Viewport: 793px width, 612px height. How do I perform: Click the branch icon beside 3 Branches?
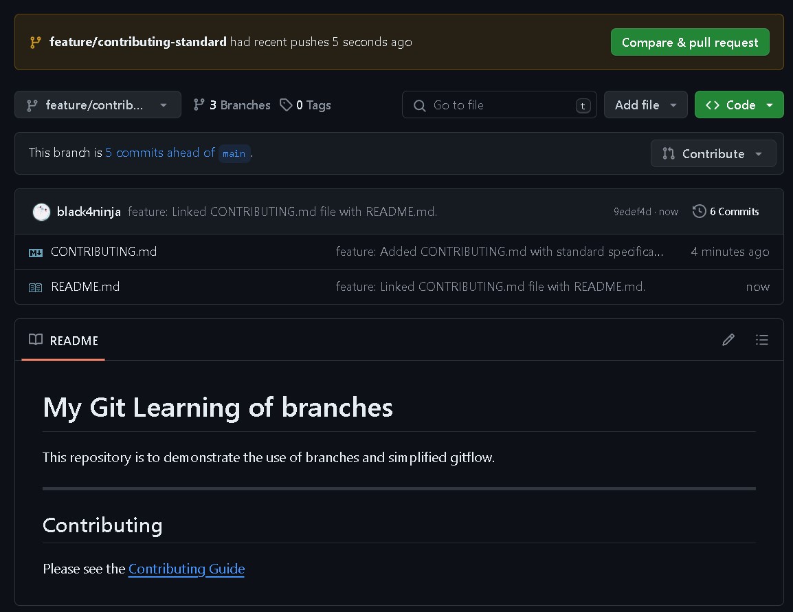pyautogui.click(x=199, y=105)
